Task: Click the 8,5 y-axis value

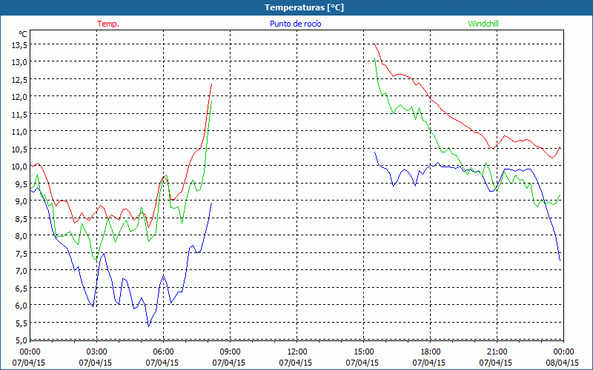Action: [x=21, y=219]
